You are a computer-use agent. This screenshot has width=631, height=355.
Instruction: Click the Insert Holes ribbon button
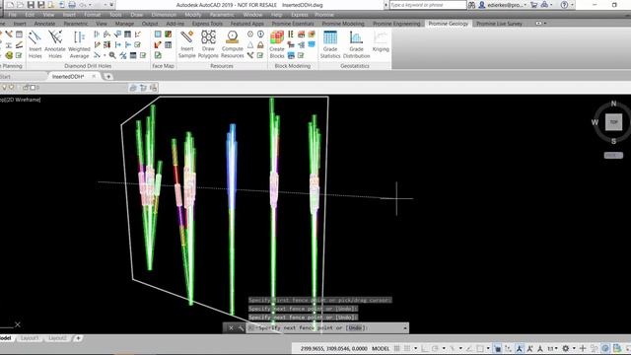(35, 44)
